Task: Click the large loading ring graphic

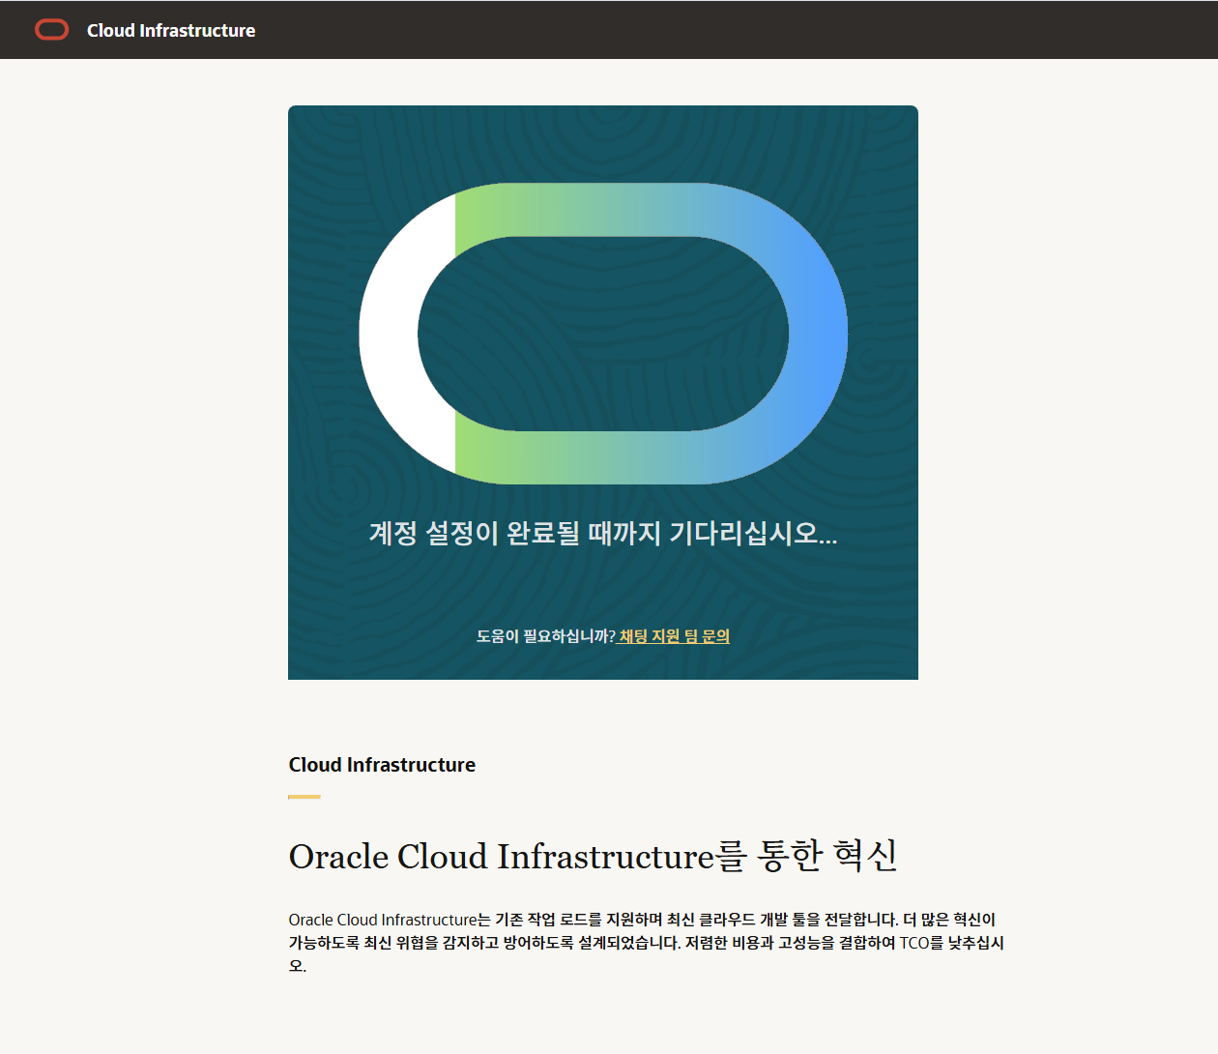Action: click(x=603, y=334)
